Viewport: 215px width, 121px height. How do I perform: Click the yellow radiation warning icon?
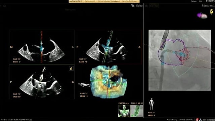(x=212, y=12)
